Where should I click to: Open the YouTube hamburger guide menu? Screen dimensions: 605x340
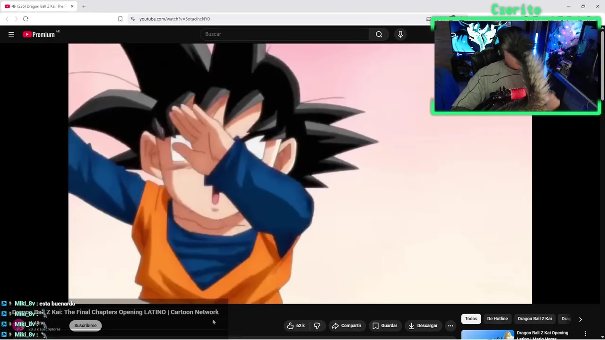click(11, 34)
